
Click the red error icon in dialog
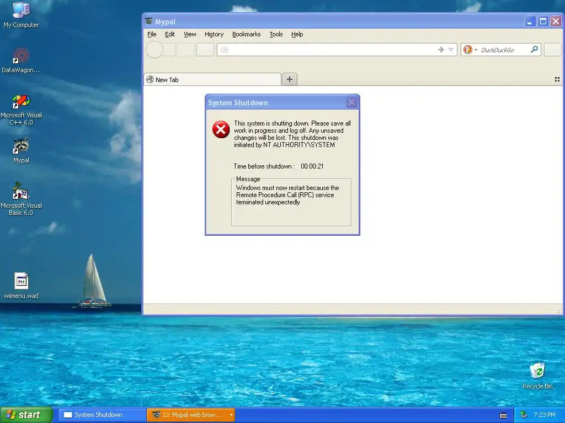(221, 129)
